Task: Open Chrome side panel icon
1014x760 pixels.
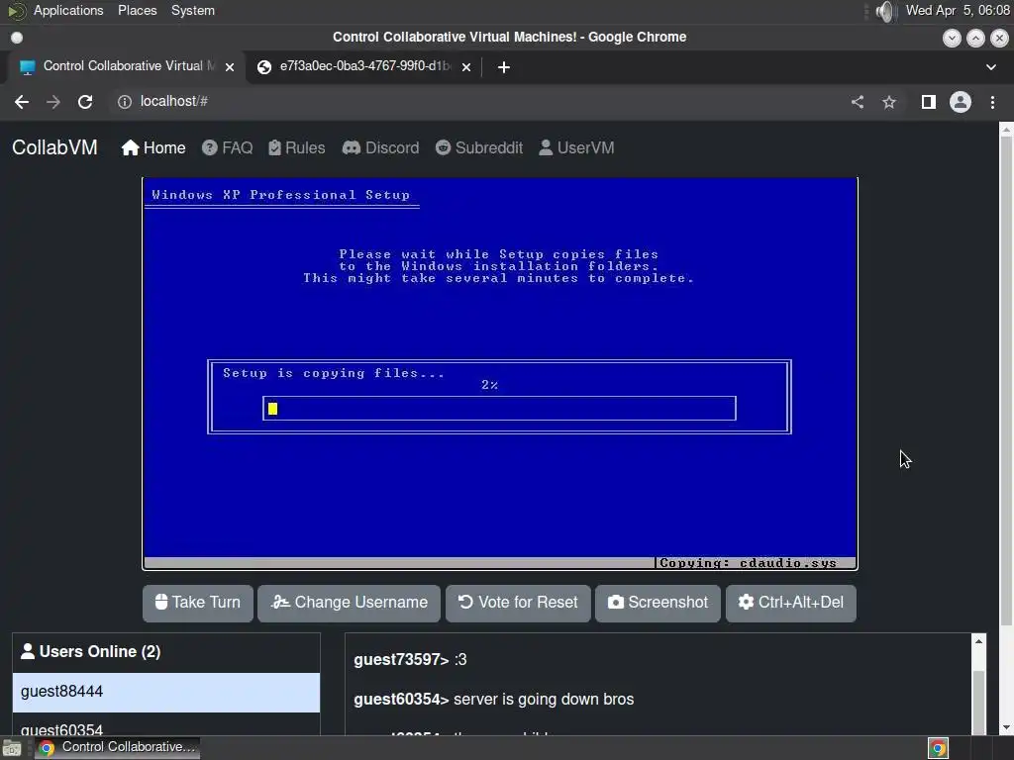Action: tap(929, 102)
